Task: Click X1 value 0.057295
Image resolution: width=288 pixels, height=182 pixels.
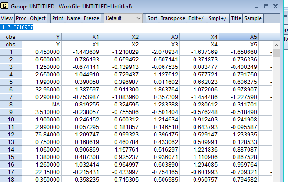Action: [81, 127]
